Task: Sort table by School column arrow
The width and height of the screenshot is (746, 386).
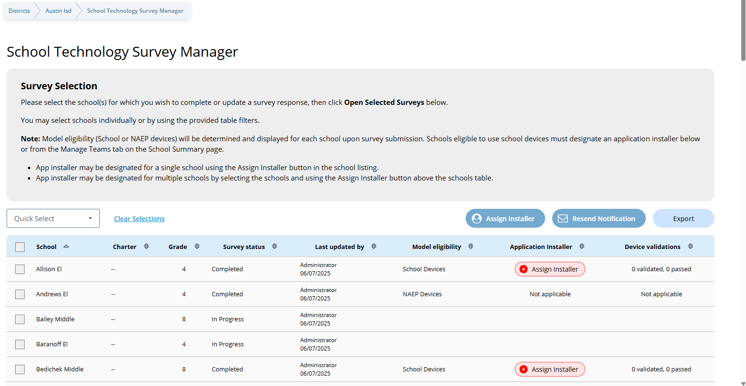Action: (66, 247)
